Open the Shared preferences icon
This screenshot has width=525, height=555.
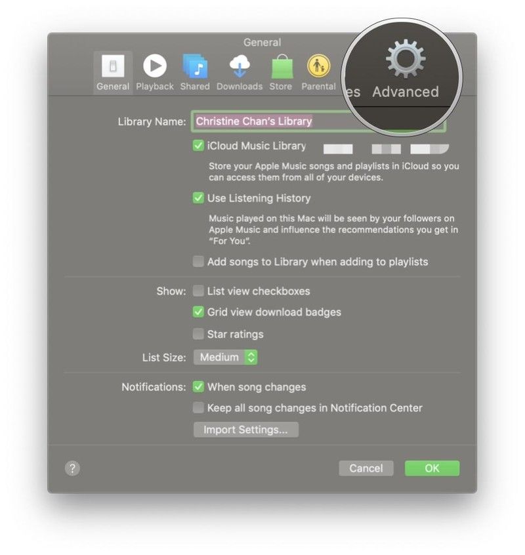point(195,66)
